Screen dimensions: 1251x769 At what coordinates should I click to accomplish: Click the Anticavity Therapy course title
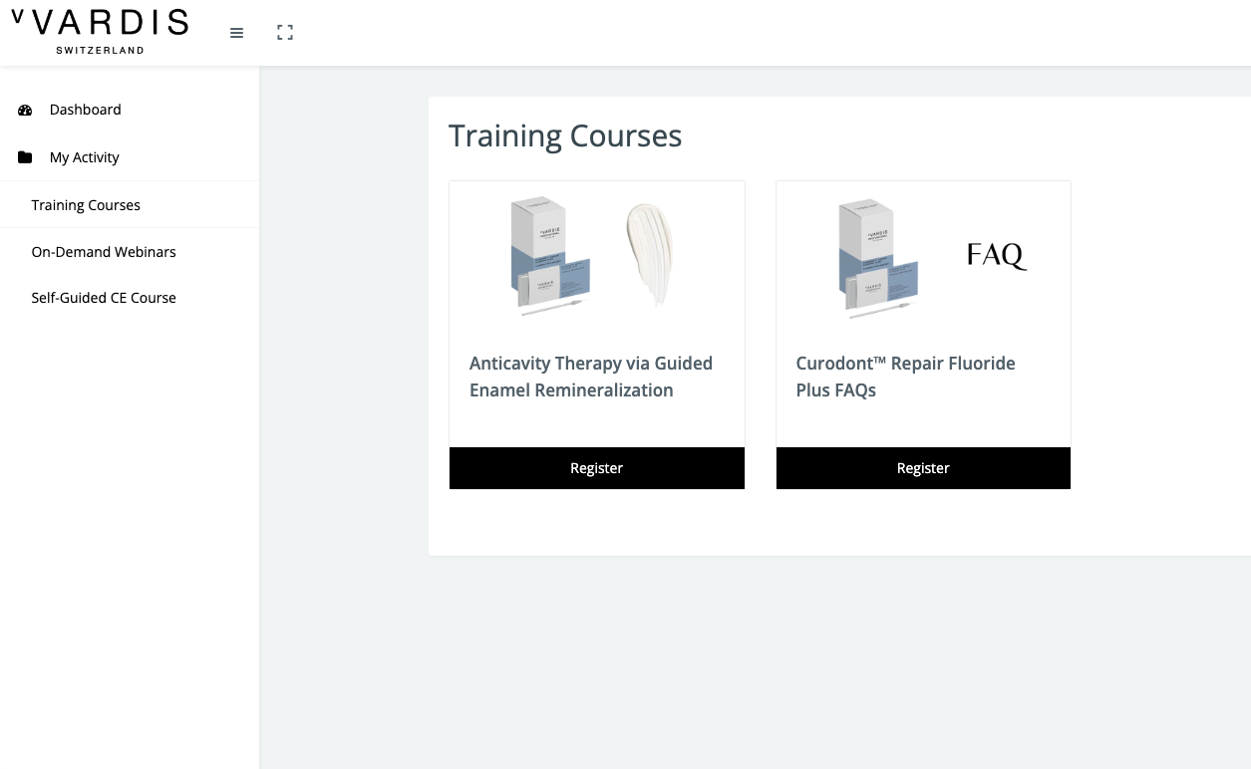coord(590,376)
